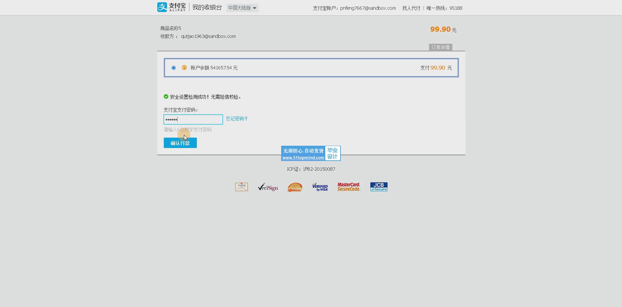Image resolution: width=622 pixels, height=307 pixels.
Task: Click the Verified by VISA badge
Action: [x=320, y=187]
